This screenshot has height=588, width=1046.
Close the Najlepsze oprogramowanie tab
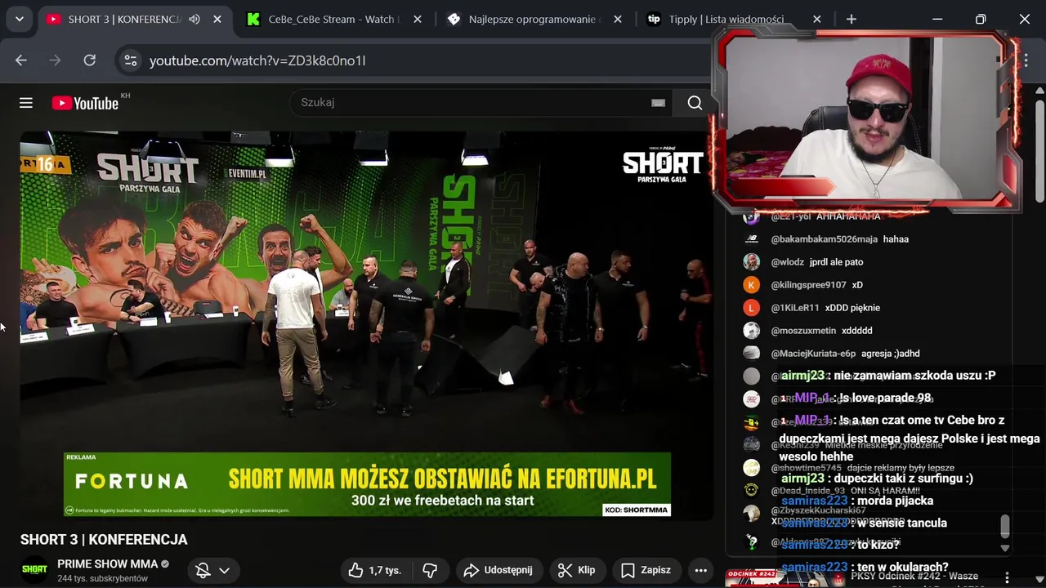click(618, 19)
